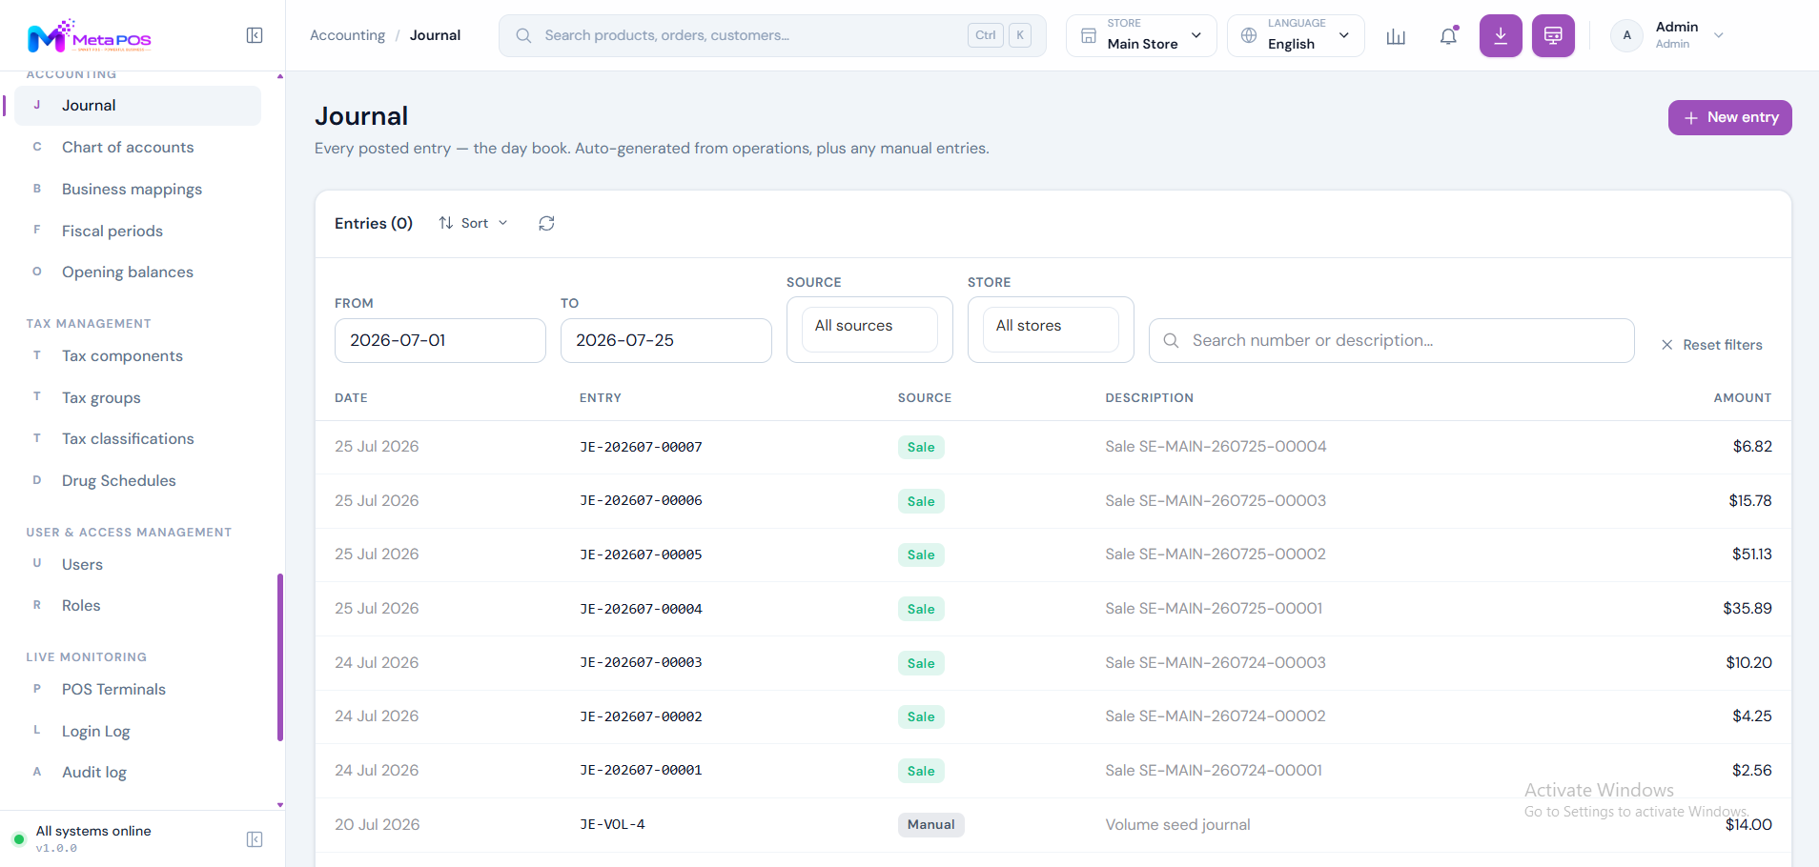Open Drug Schedules
Viewport: 1819px width, 867px height.
(137, 481)
